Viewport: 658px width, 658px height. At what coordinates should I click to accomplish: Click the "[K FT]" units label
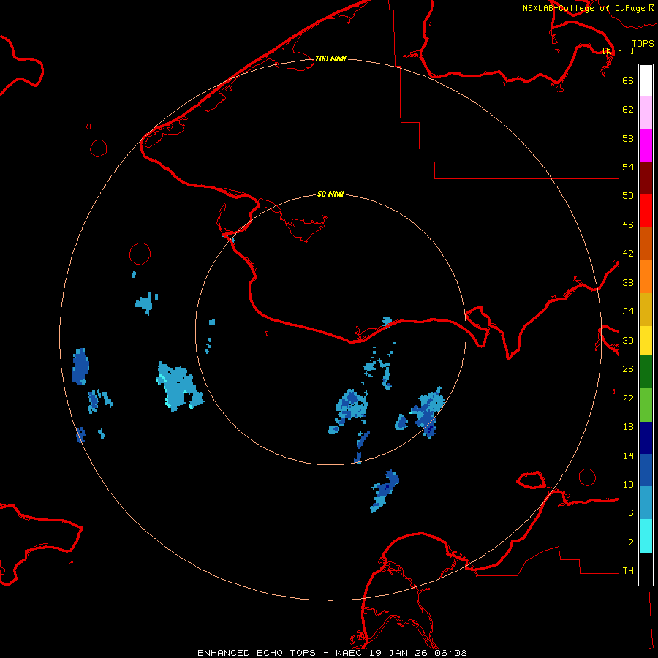[619, 50]
